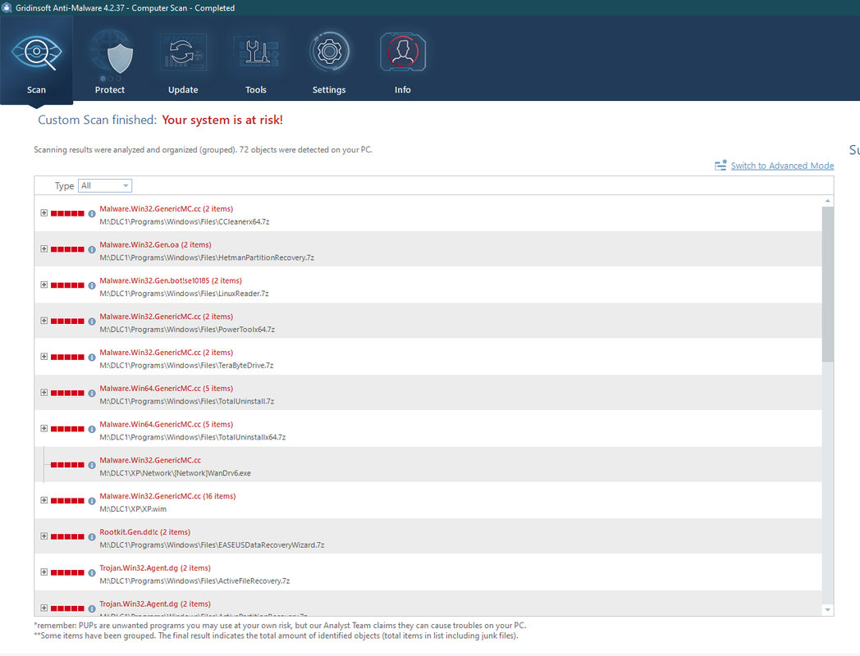Open the Type filter dropdown
This screenshot has width=860, height=656.
[105, 186]
